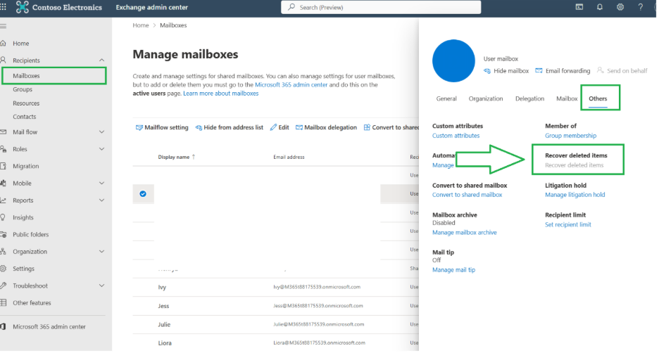Image resolution: width=659 pixels, height=353 pixels.
Task: Click the Hide mailbox icon in details panel
Action: (487, 71)
